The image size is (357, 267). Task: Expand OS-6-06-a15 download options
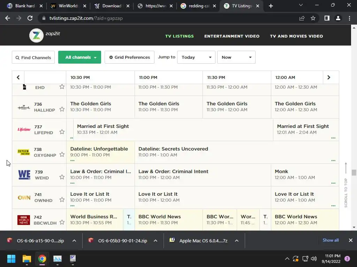(x=74, y=241)
